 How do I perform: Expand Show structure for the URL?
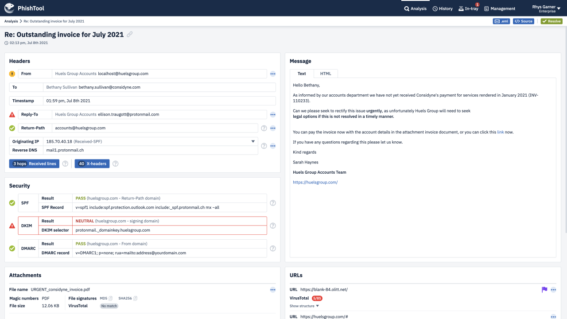pyautogui.click(x=304, y=306)
